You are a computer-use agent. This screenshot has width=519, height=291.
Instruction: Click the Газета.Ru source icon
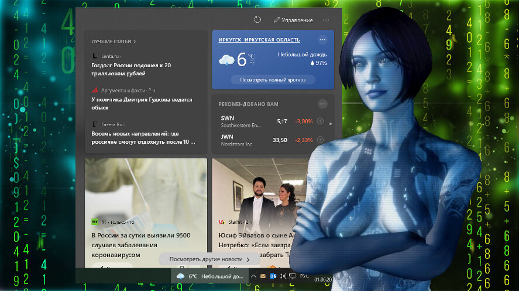(x=95, y=124)
